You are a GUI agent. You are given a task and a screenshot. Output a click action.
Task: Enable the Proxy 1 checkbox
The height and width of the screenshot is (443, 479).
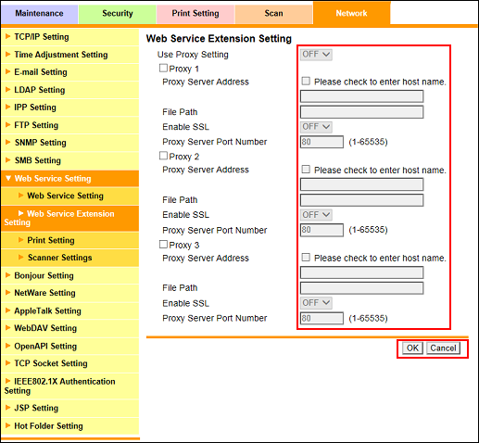point(163,68)
